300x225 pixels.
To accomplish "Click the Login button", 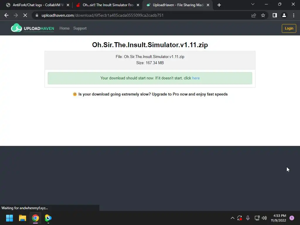I will 289,28.
